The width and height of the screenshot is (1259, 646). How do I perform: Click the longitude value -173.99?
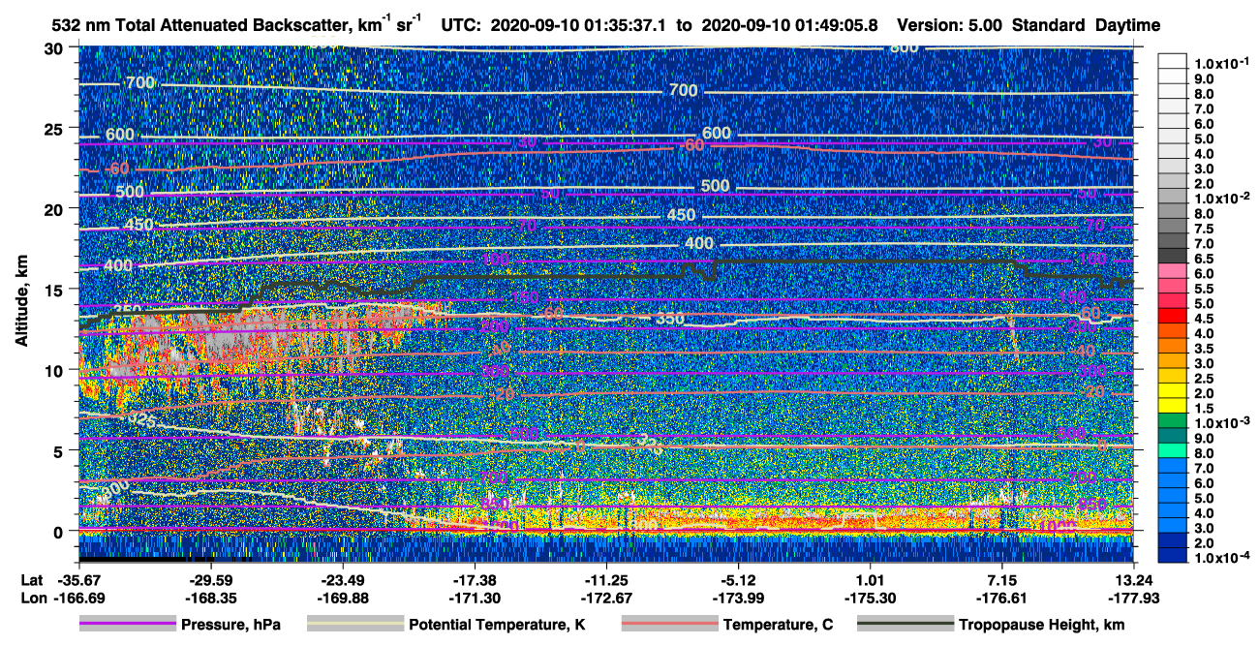739,598
